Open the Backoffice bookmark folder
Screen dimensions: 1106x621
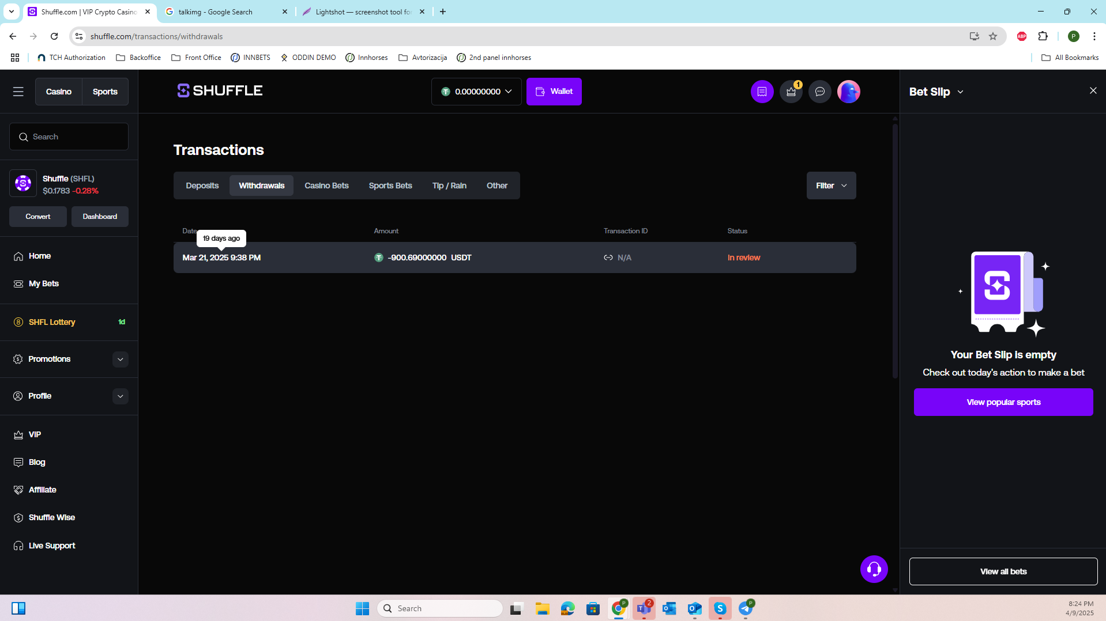pyautogui.click(x=138, y=58)
